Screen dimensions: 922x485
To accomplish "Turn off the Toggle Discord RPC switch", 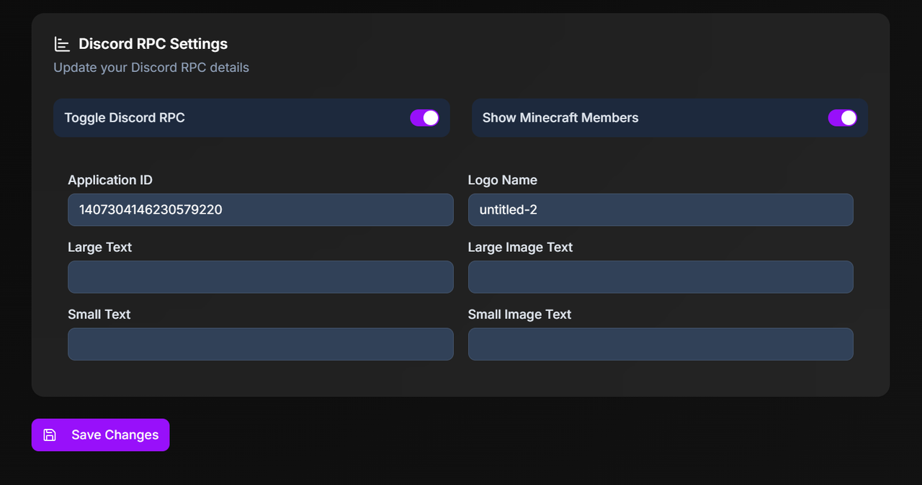I will pyautogui.click(x=424, y=118).
